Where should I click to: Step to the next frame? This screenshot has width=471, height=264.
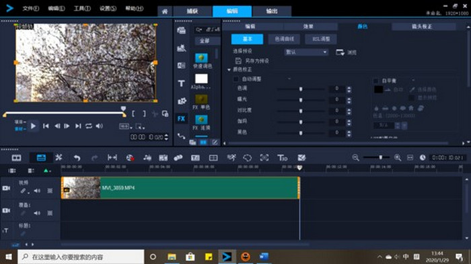(x=67, y=126)
